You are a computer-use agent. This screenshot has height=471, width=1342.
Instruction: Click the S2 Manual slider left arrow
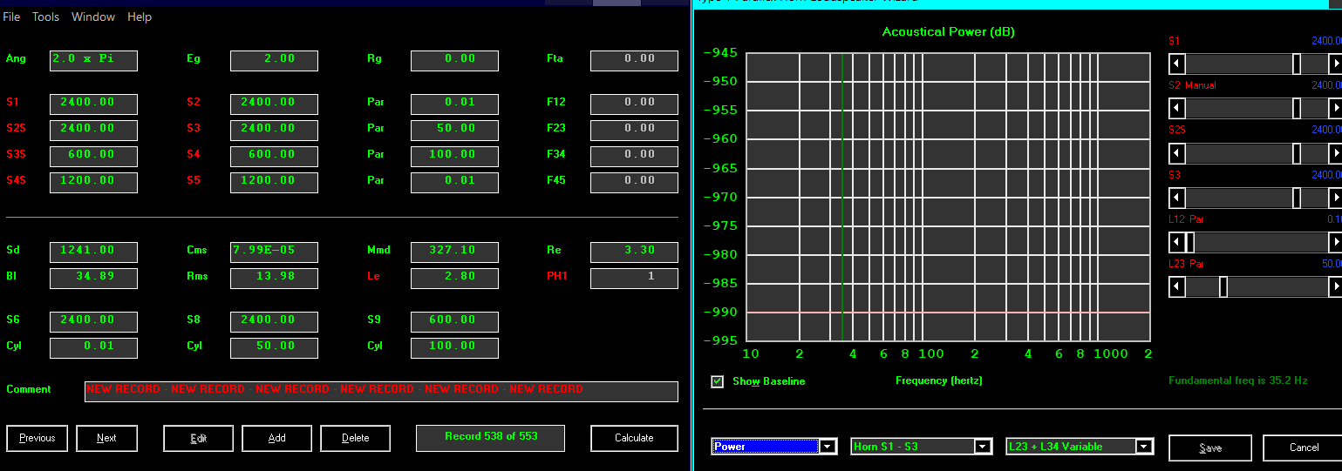(1177, 108)
